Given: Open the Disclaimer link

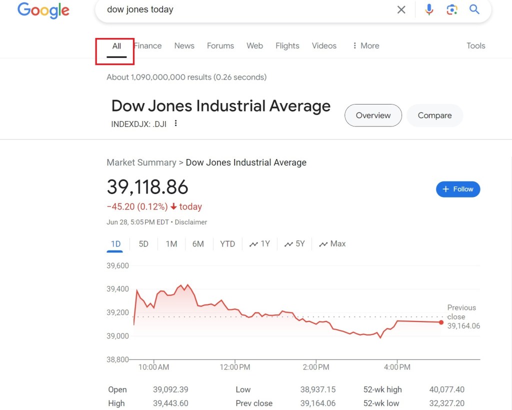Looking at the screenshot, I should tap(191, 222).
